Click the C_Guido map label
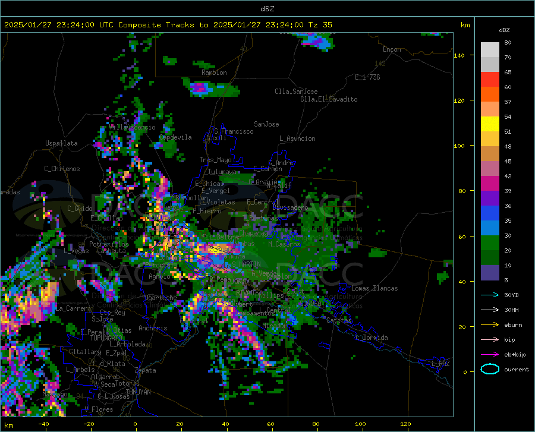The height and width of the screenshot is (432, 535). [80, 209]
